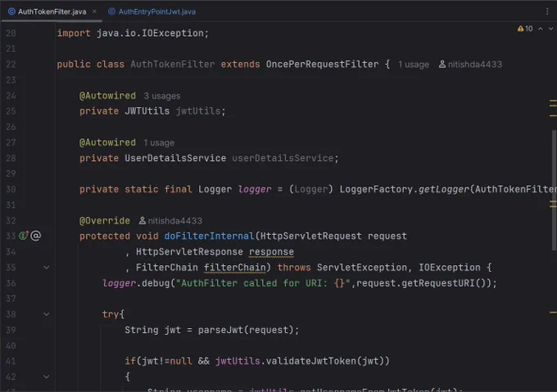Open the '3 usages' hint above jwtUtils
557x392 pixels.
162,96
